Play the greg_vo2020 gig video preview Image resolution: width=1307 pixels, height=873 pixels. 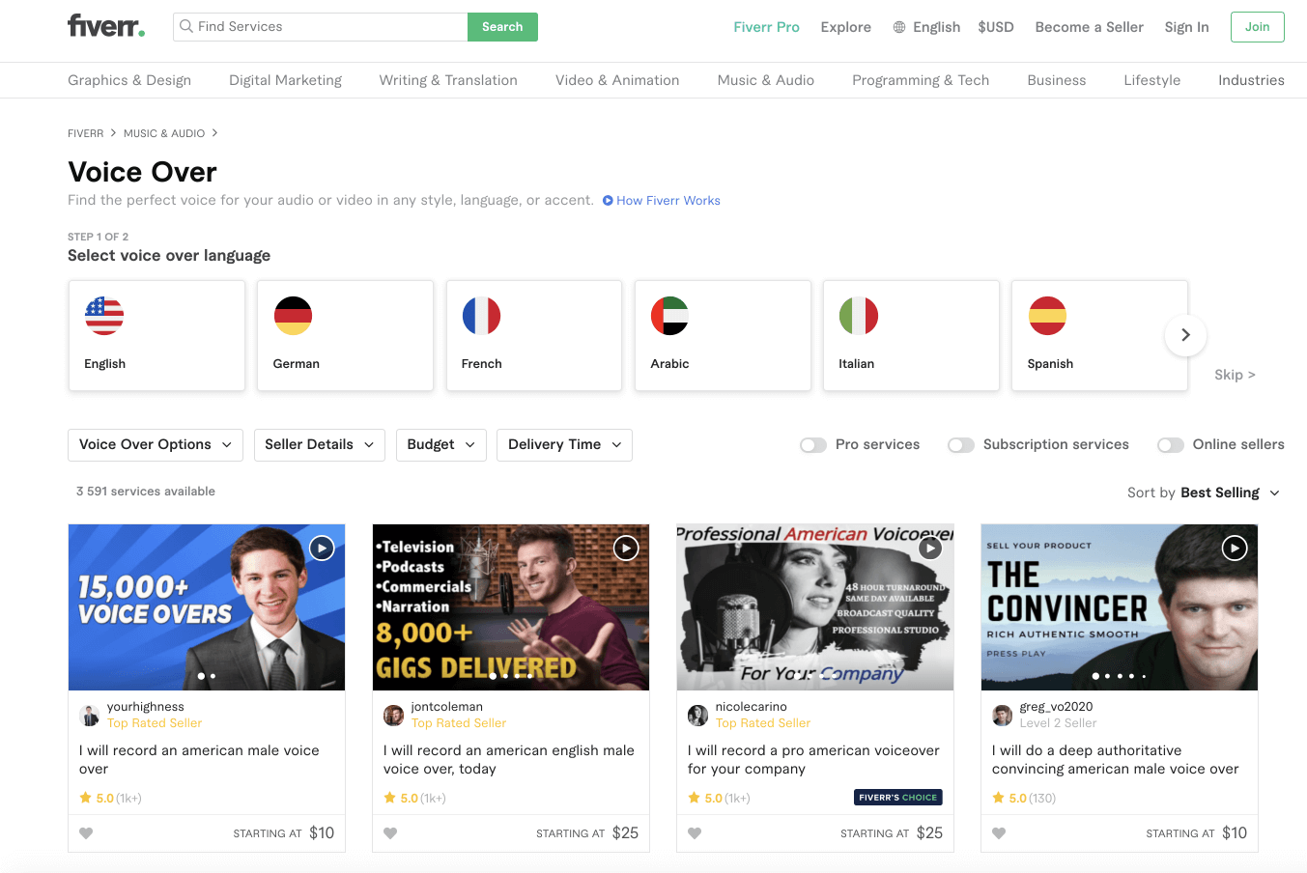(x=1235, y=549)
